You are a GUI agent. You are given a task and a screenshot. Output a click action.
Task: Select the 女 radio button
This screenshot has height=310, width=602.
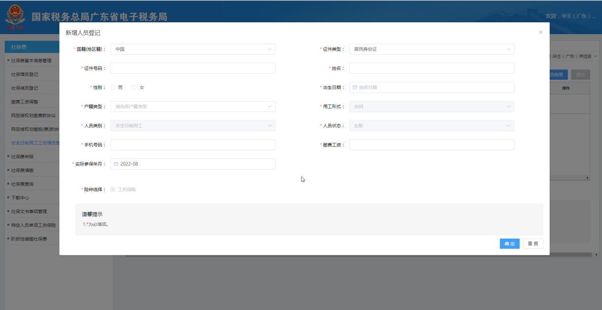tap(135, 87)
